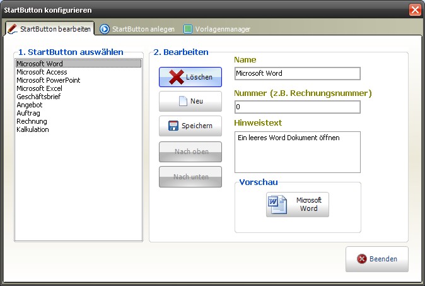Close the dialog with Beenden button
The height and width of the screenshot is (286, 425).
tap(376, 259)
